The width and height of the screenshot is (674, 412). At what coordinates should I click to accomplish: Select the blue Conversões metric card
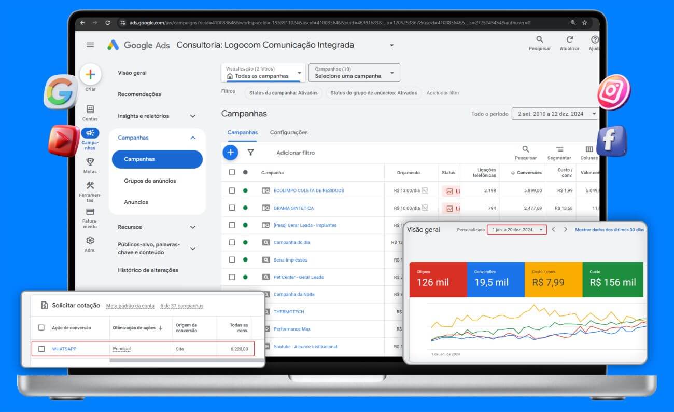496,280
